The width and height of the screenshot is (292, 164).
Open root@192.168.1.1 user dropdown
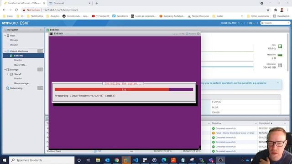point(231,23)
